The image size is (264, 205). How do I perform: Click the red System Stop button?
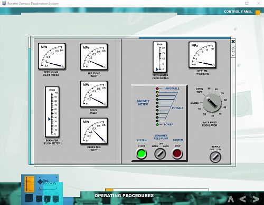(177, 153)
